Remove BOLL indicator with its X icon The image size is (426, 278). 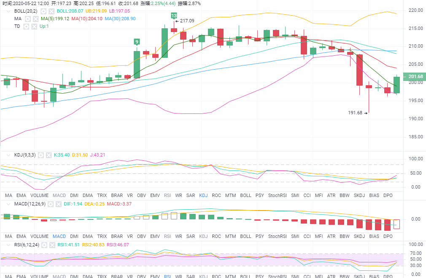[x=51, y=11]
